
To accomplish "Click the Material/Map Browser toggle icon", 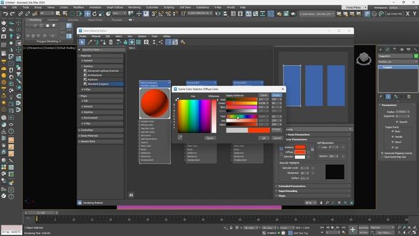I will click(x=168, y=42).
